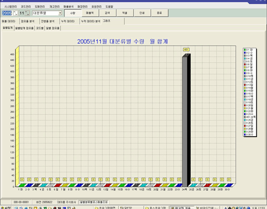Click the x-axis label 30수

click(x=227, y=190)
